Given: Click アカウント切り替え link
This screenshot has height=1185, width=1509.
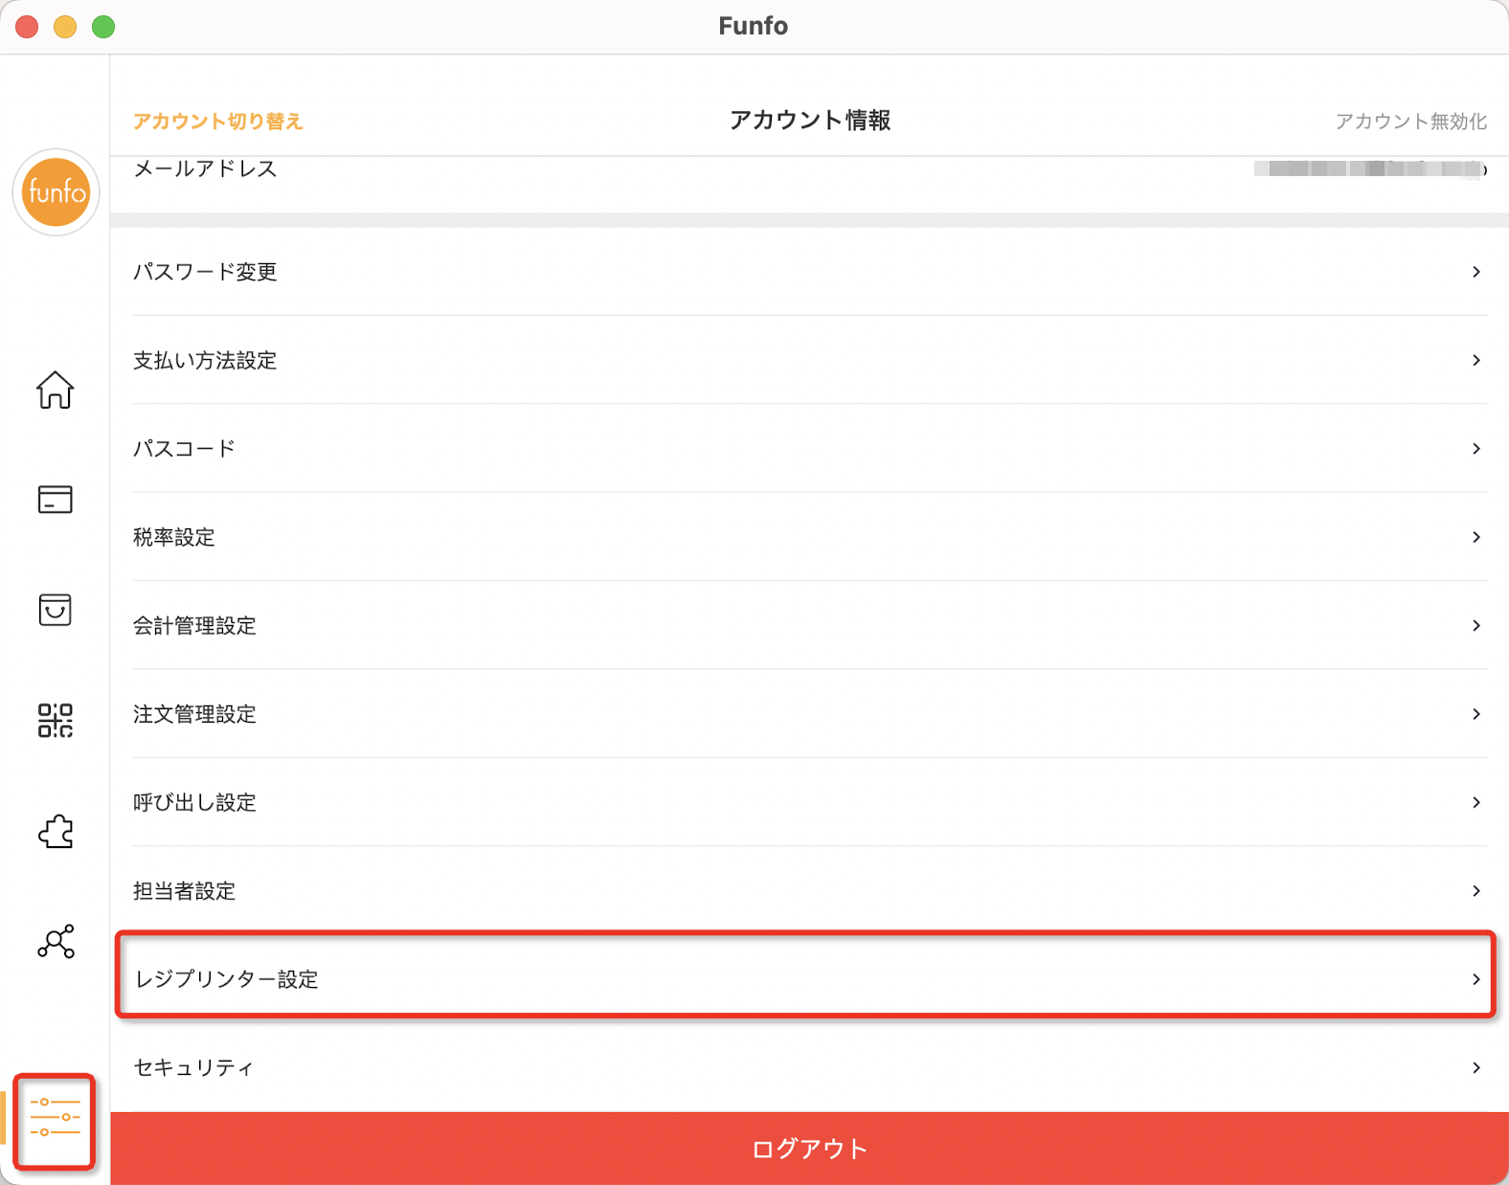Looking at the screenshot, I should point(218,121).
